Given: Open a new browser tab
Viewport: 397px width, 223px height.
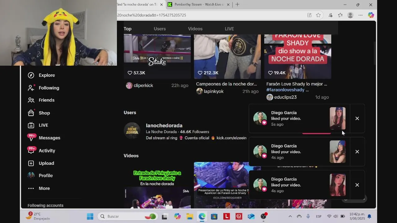Looking at the screenshot, I should [x=237, y=4].
